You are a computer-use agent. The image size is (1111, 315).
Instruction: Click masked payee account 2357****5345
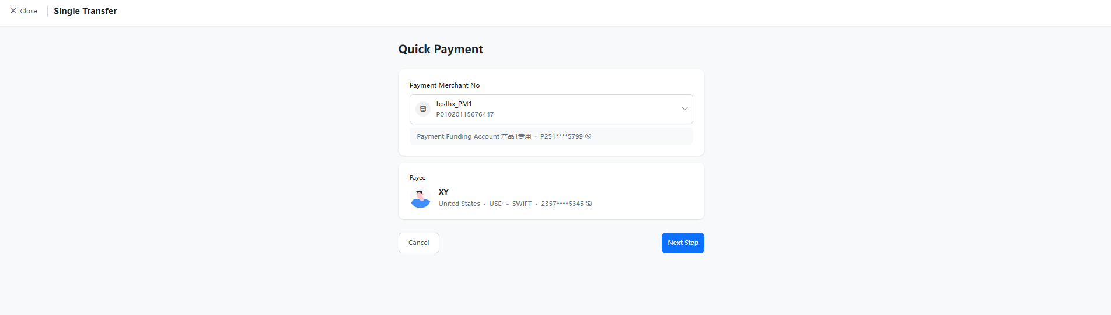pyautogui.click(x=562, y=204)
